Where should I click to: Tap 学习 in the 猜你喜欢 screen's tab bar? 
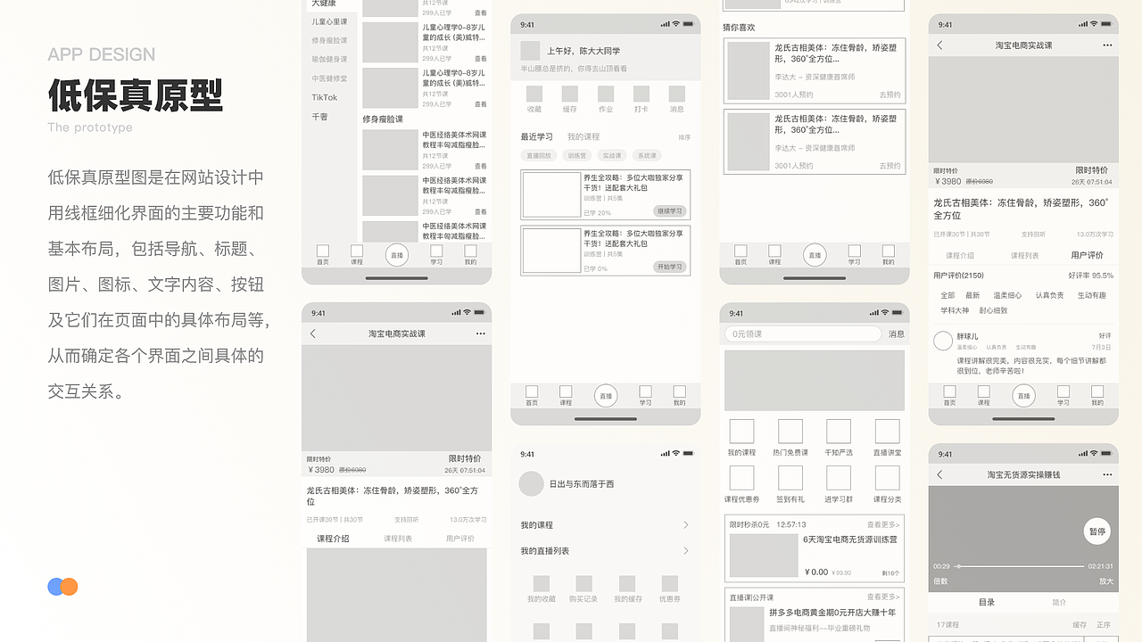(854, 256)
